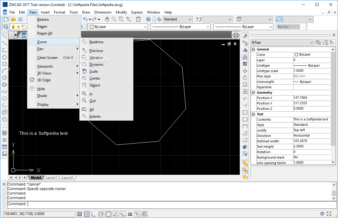Click the Open folder toolbar icon
This screenshot has height=218, width=338.
pos(13,19)
